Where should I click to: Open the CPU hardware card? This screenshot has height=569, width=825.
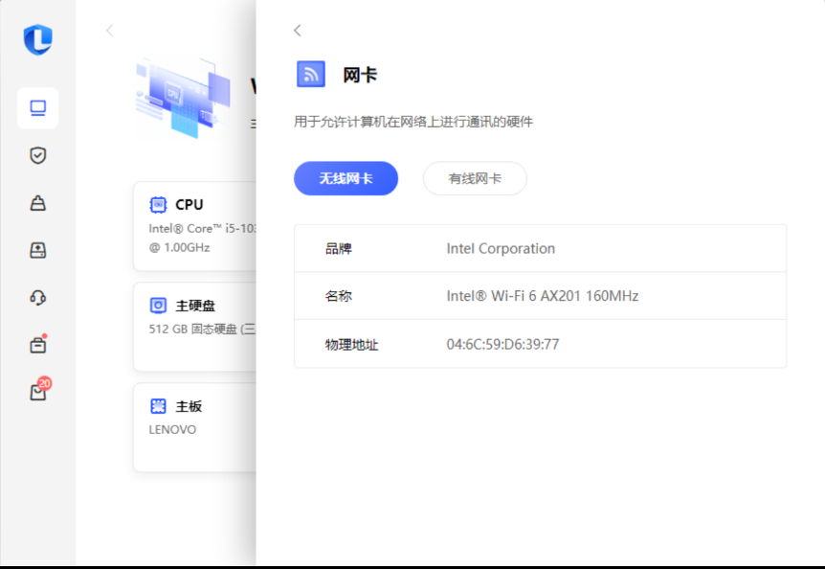pos(195,226)
